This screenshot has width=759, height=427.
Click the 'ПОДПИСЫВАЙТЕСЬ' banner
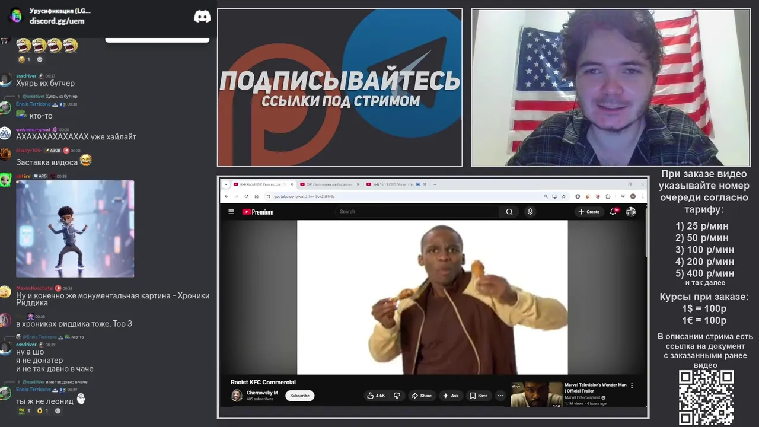point(340,88)
